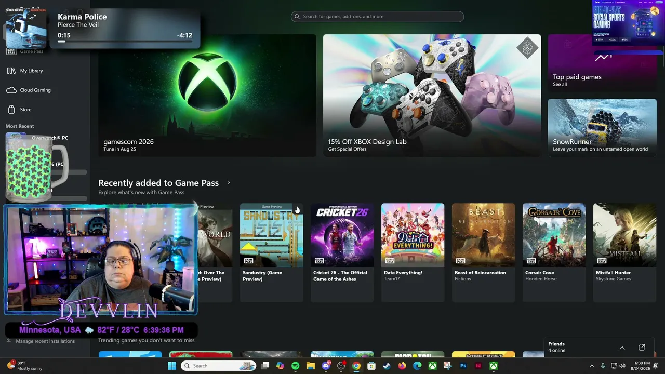Viewport: 665px width, 374px height.
Task: Click the Windows taskbar search box
Action: [218, 366]
